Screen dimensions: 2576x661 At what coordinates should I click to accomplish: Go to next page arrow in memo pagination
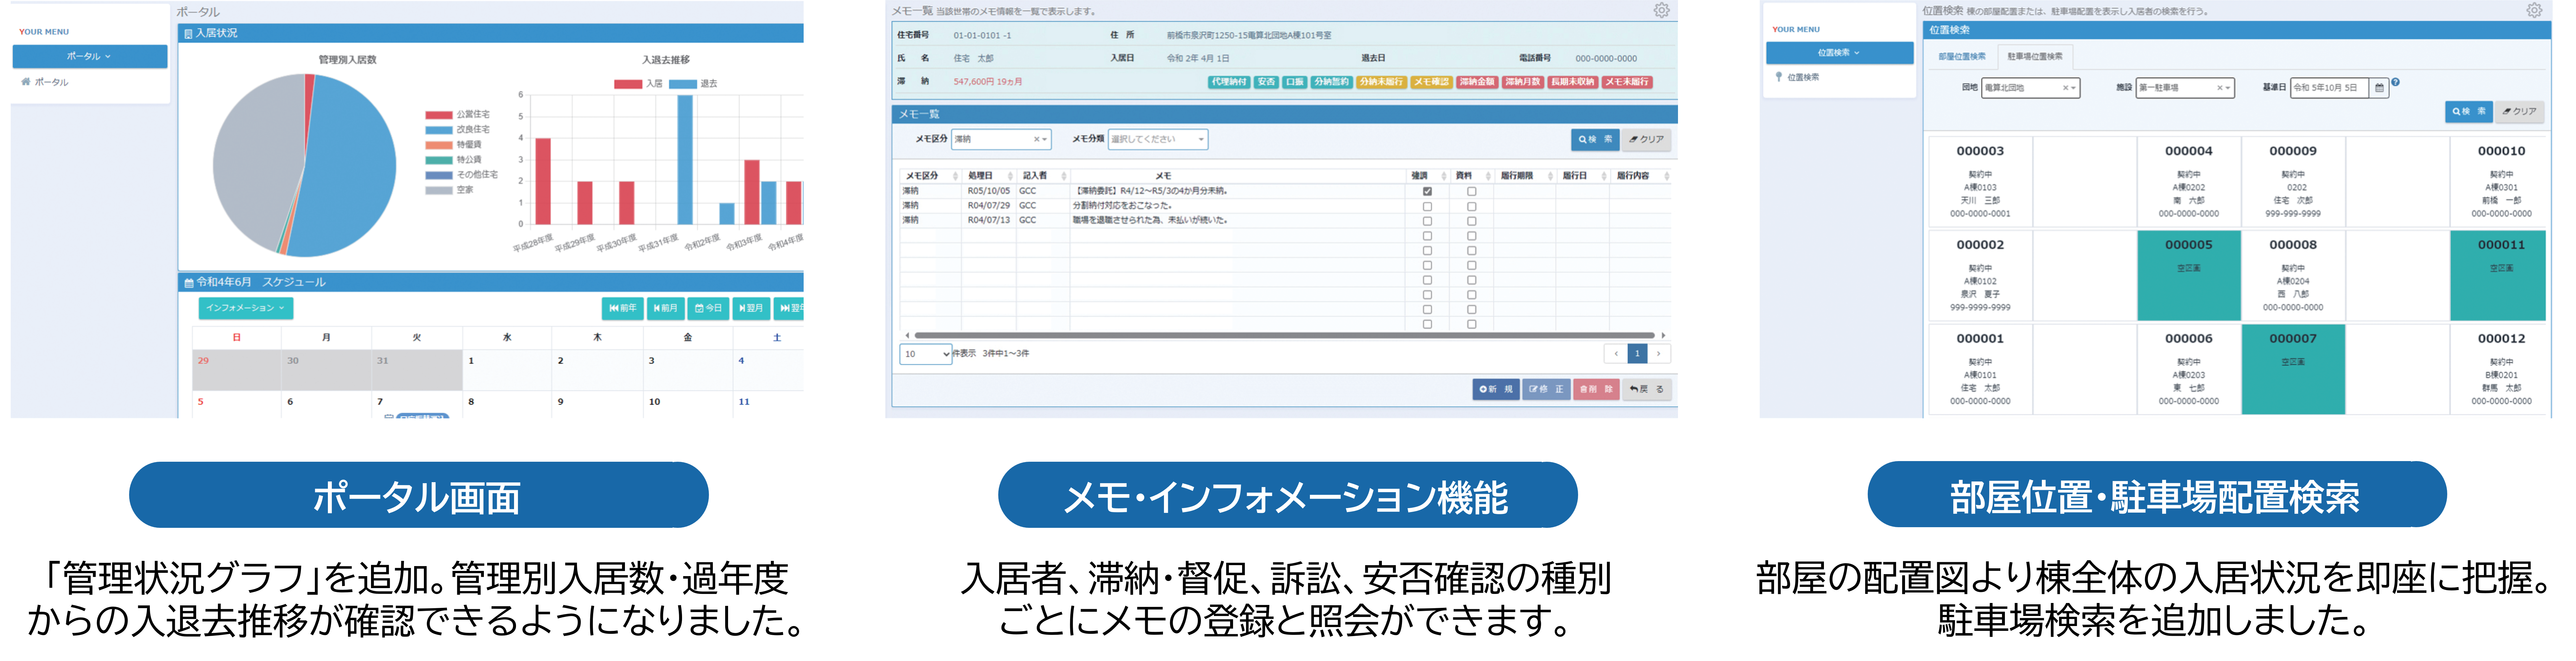[x=1659, y=354]
